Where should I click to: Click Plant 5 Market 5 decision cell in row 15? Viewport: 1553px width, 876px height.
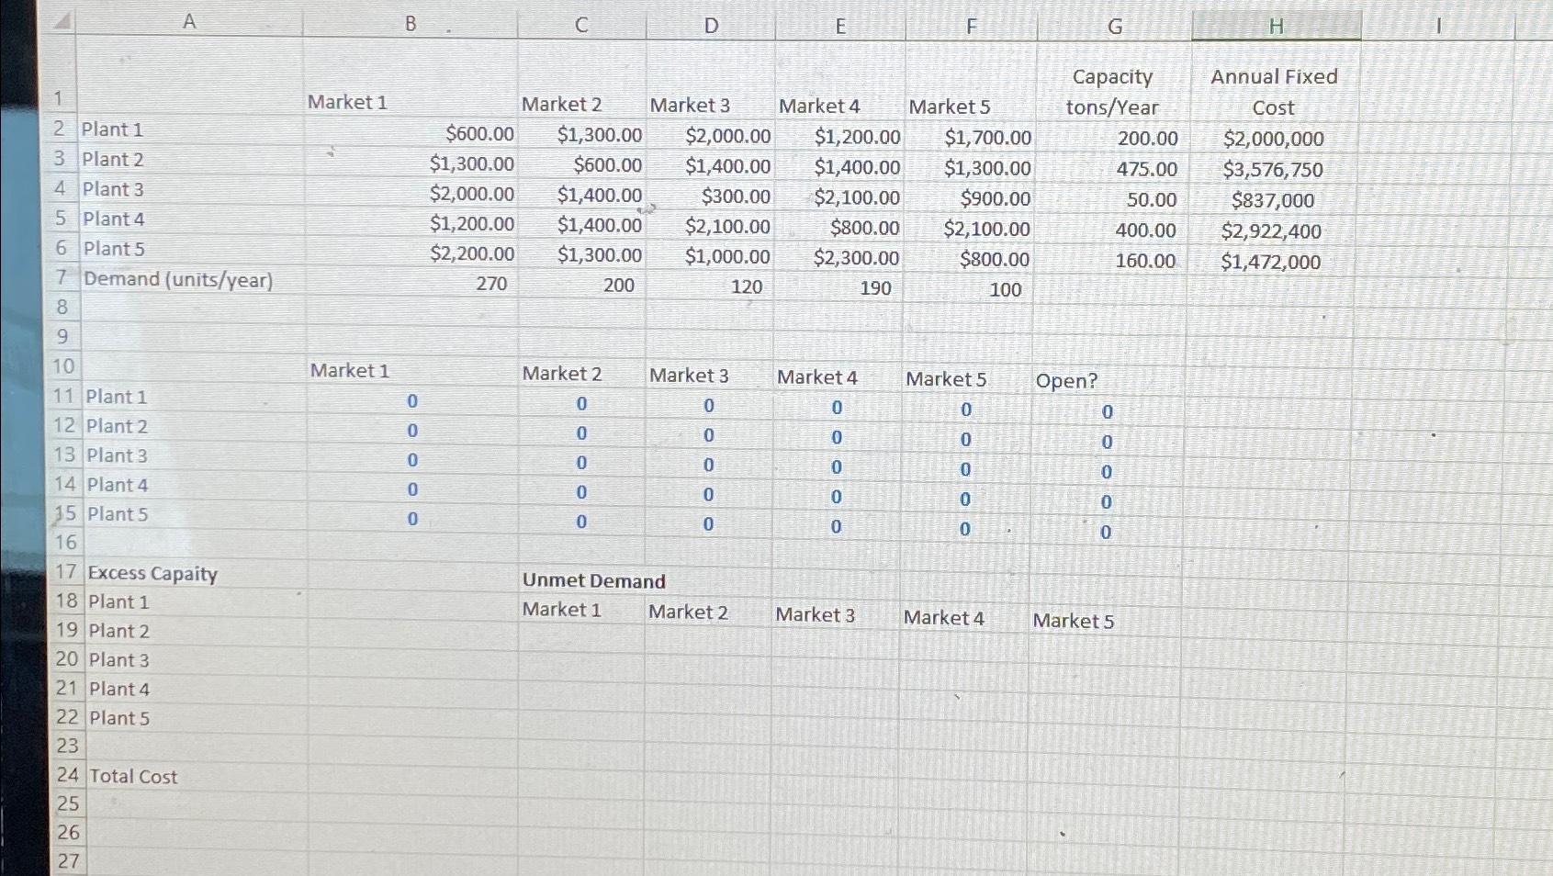(x=964, y=530)
